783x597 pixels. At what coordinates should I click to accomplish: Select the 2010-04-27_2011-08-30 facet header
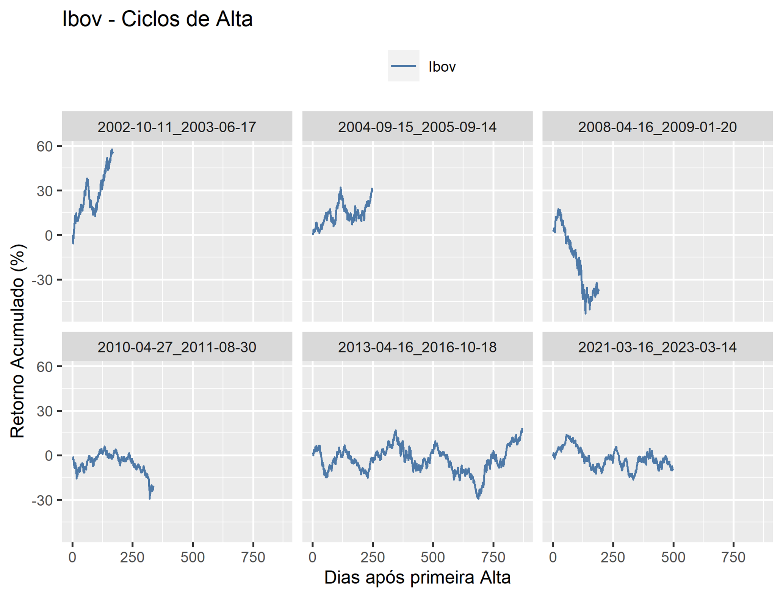(177, 346)
